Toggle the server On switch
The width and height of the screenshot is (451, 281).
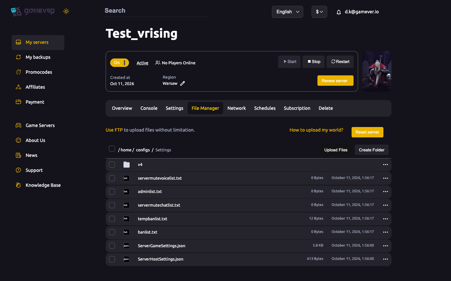(x=120, y=63)
